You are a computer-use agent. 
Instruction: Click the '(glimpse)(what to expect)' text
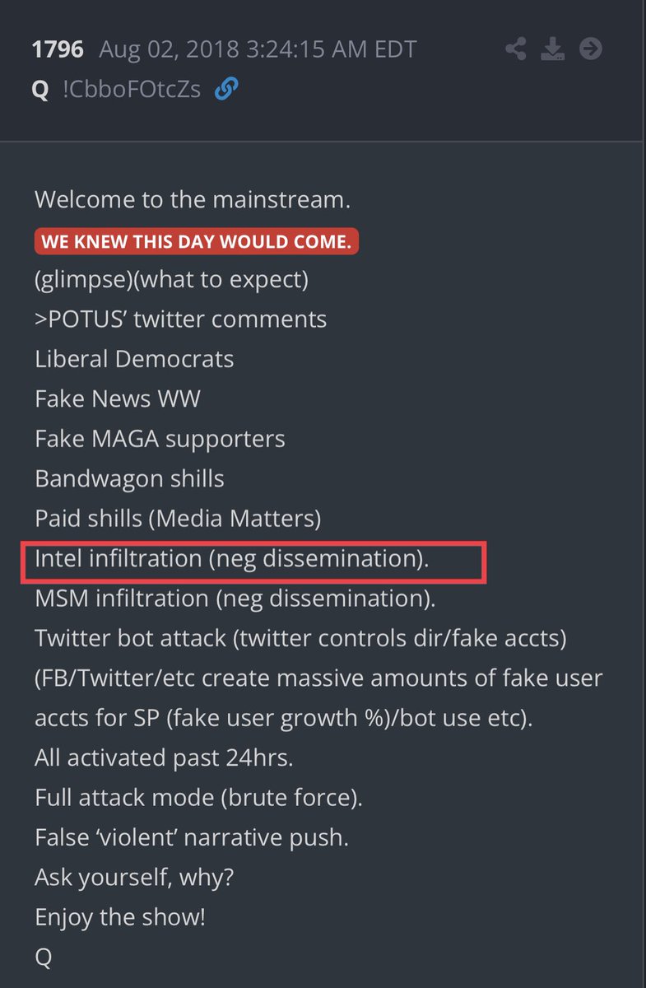point(171,280)
